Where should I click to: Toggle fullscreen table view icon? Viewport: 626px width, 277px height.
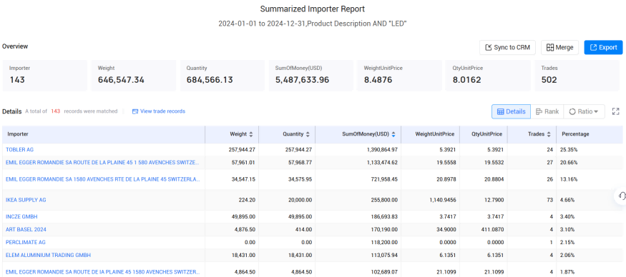pos(615,111)
